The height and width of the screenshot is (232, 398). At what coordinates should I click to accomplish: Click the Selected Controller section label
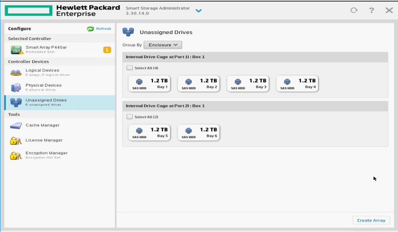coord(30,38)
